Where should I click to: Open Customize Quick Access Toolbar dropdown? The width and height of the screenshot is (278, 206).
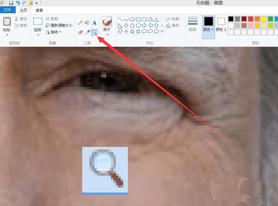point(37,3)
